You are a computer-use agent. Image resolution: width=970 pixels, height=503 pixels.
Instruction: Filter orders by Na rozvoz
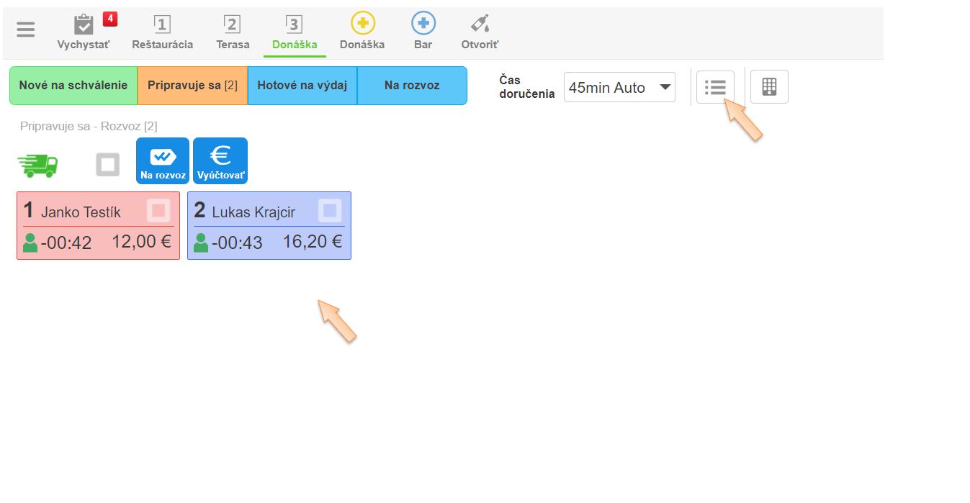[412, 86]
